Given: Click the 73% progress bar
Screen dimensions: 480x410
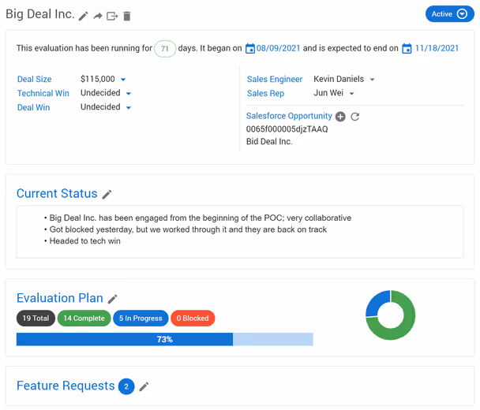Looking at the screenshot, I should click(165, 339).
